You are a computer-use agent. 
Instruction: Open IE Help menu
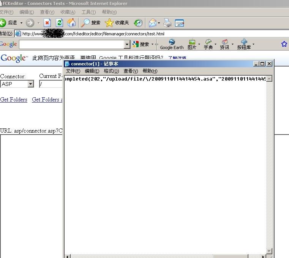coord(109,12)
